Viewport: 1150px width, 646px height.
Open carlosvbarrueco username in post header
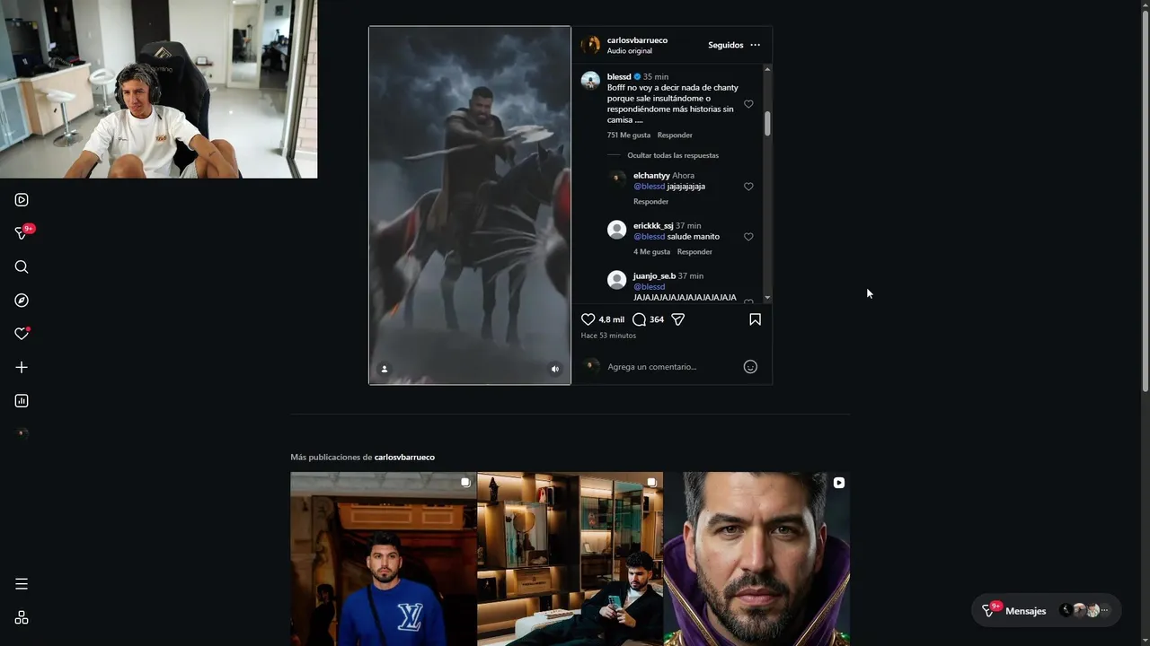tap(637, 40)
